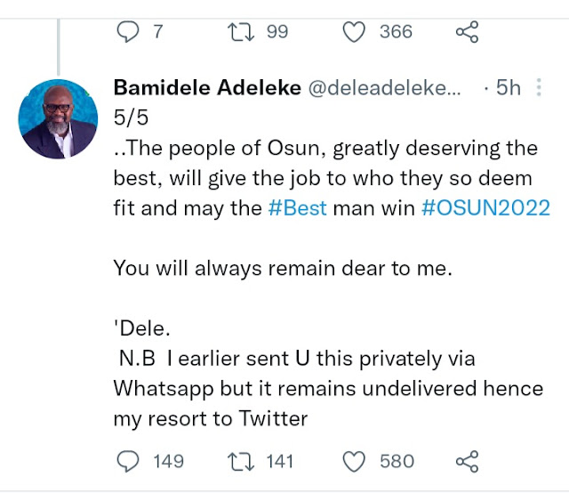The width and height of the screenshot is (569, 493).
Task: Reply to the top tweet
Action: coord(128,32)
